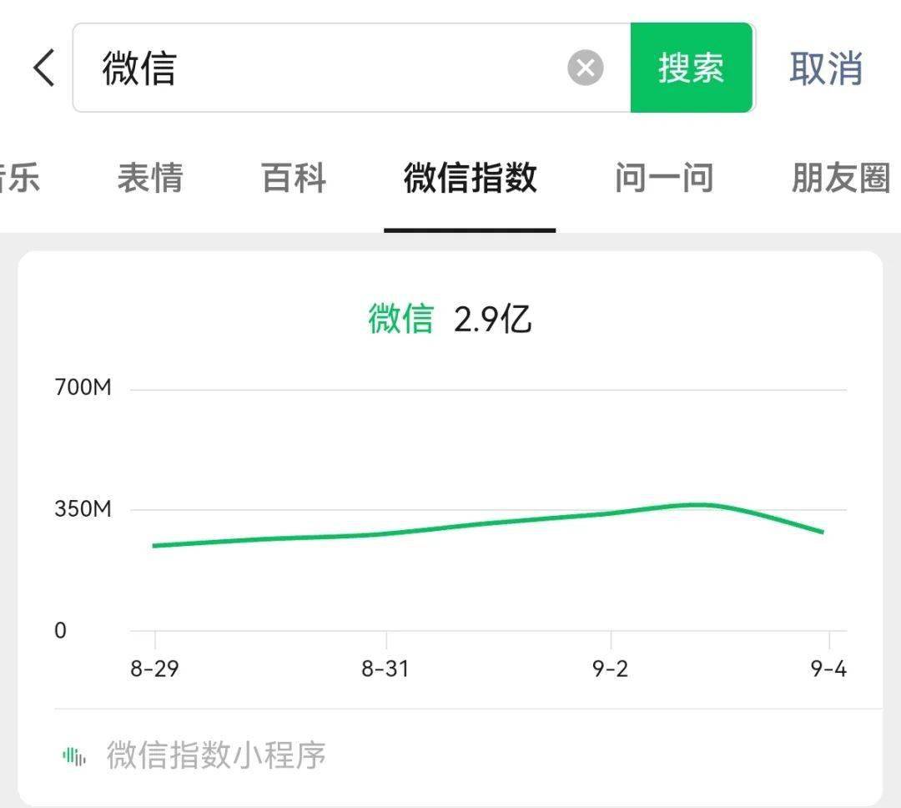
Task: Focus the search field containing 微信
Action: point(352,68)
